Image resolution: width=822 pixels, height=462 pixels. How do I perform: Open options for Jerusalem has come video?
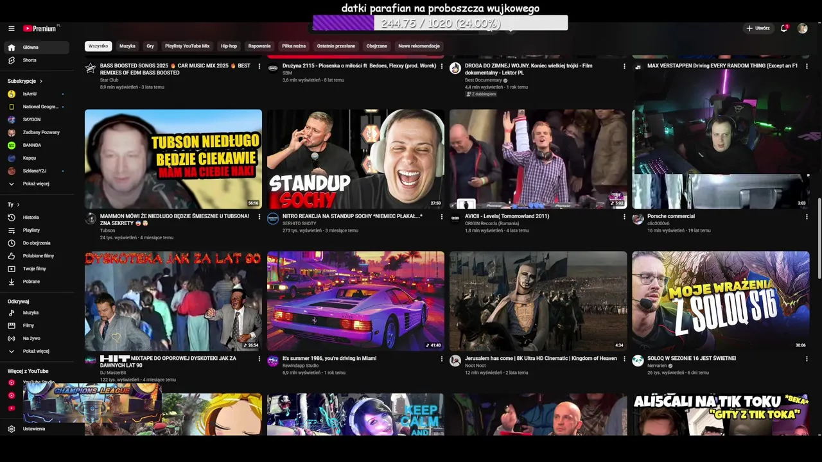[x=624, y=359]
